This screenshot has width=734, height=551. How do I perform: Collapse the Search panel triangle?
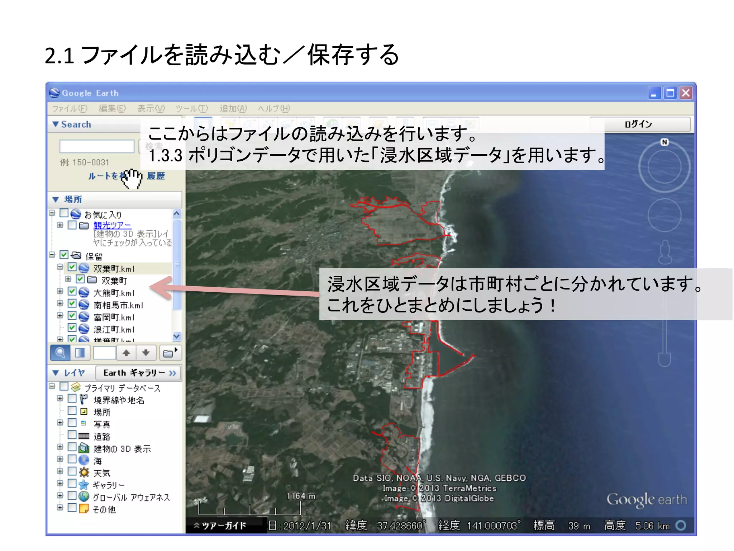tap(56, 124)
